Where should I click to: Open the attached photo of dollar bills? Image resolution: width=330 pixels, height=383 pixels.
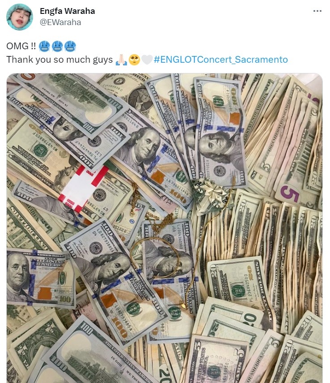coord(165,228)
